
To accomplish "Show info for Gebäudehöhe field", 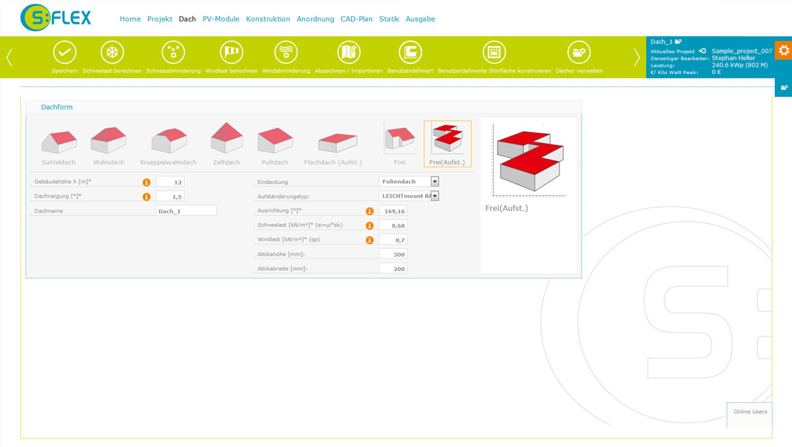I will tap(147, 182).
